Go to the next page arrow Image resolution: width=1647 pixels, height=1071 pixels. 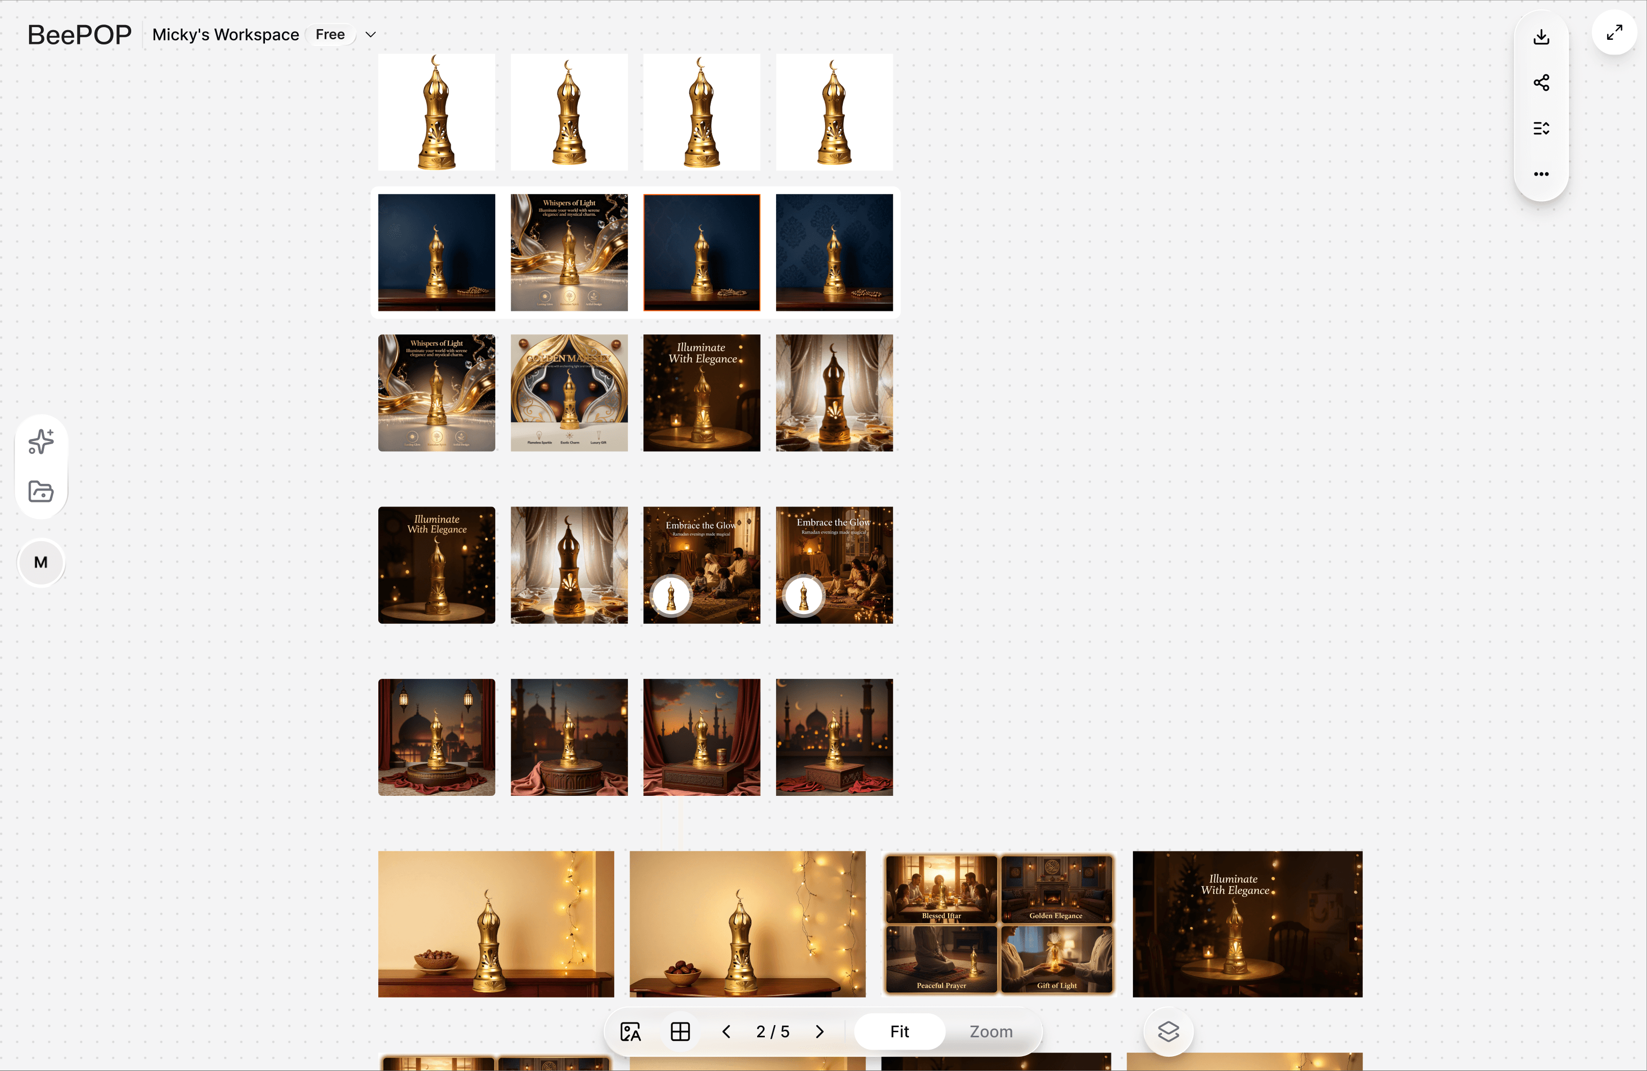[x=820, y=1032]
